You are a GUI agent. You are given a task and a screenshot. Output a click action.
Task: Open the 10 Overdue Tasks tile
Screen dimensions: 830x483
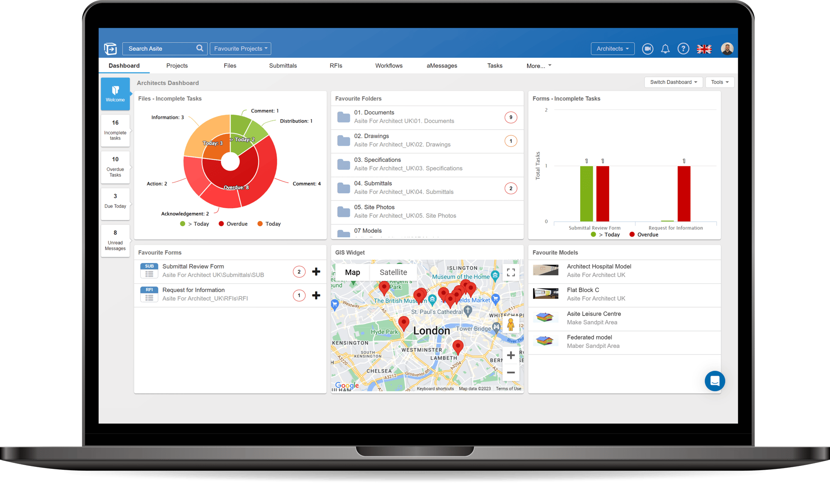coord(115,167)
